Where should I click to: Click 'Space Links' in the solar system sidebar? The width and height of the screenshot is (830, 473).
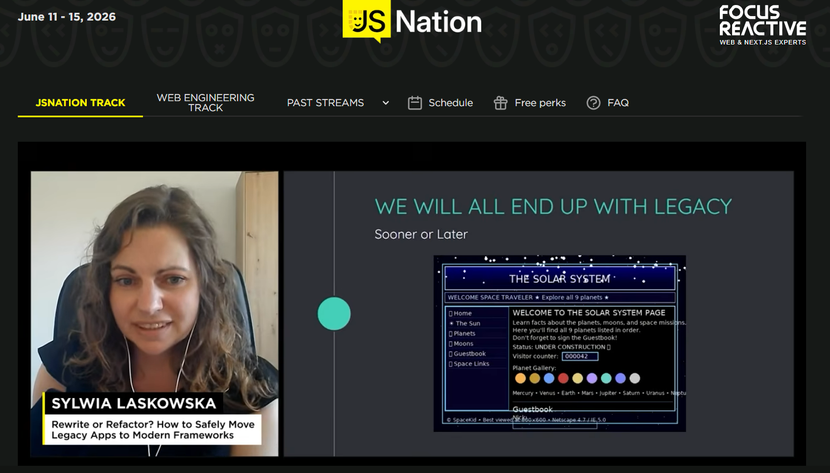471,364
